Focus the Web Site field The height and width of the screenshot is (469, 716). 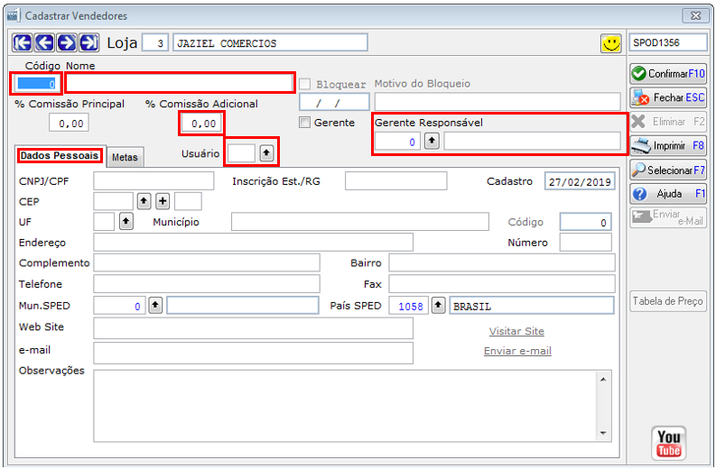pyautogui.click(x=253, y=328)
